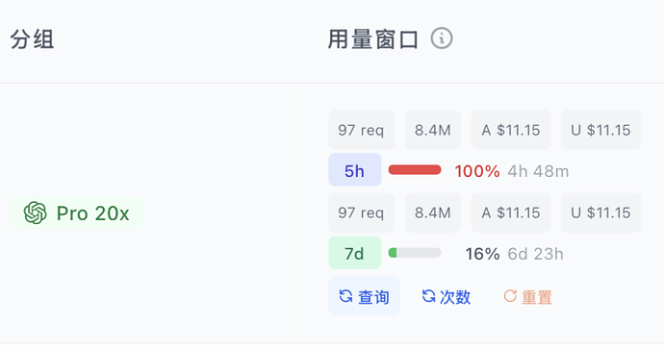Click the info icon beside 用量窗口

point(442,38)
